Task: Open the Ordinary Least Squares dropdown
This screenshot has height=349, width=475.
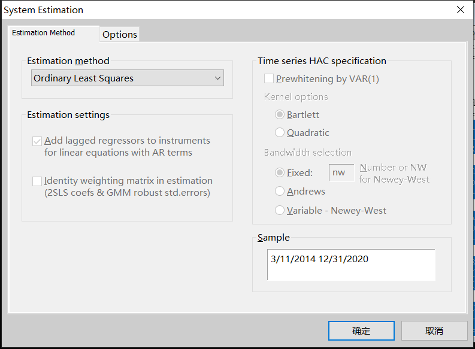Action: point(127,78)
